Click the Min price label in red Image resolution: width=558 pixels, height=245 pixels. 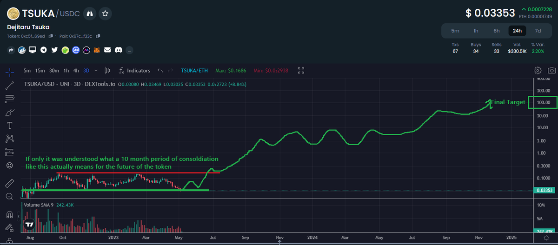pyautogui.click(x=271, y=71)
